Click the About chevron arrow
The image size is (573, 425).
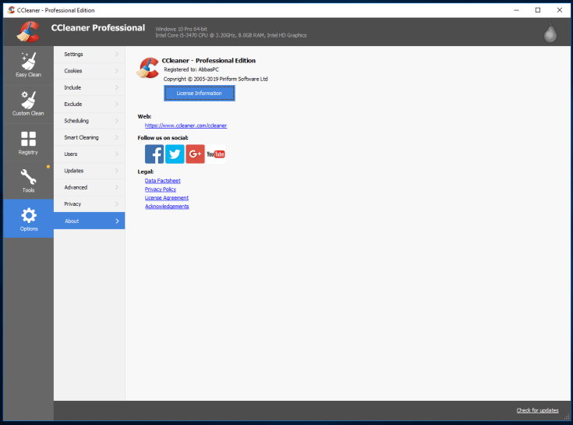point(117,221)
